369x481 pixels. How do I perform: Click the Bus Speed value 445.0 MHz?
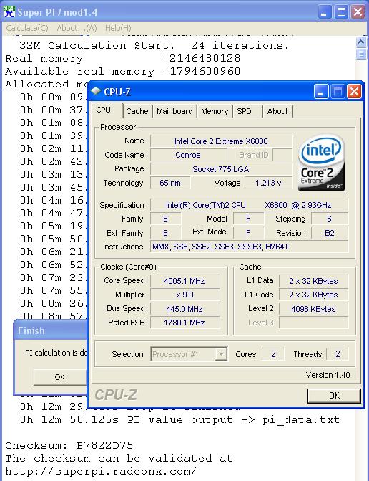click(x=184, y=309)
